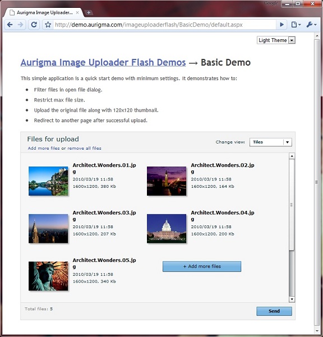The width and height of the screenshot is (323, 337).
Task: Bookmark this page with the star icon
Action: (48, 25)
